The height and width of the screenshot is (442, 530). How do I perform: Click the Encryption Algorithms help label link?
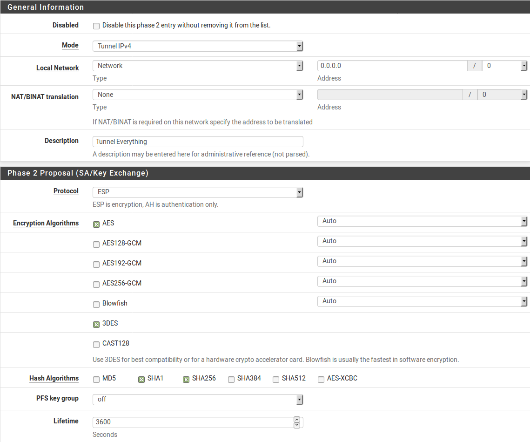[x=46, y=223]
